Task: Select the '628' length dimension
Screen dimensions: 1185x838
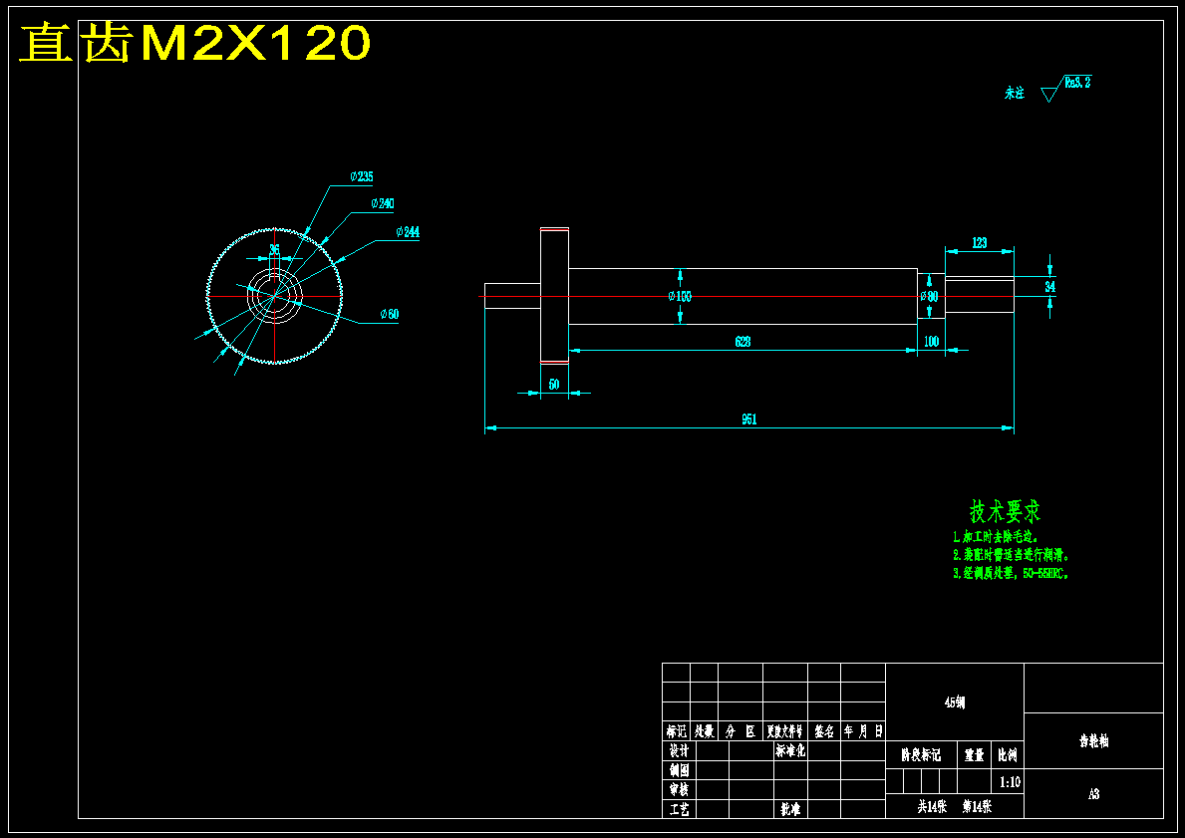Action: [742, 343]
